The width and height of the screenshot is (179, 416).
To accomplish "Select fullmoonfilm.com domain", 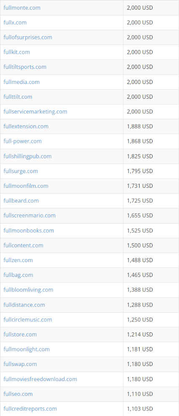I will pos(26,186).
